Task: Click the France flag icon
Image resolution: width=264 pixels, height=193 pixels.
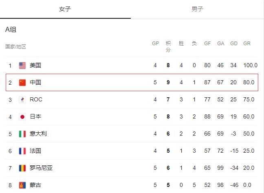Action: coord(22,151)
